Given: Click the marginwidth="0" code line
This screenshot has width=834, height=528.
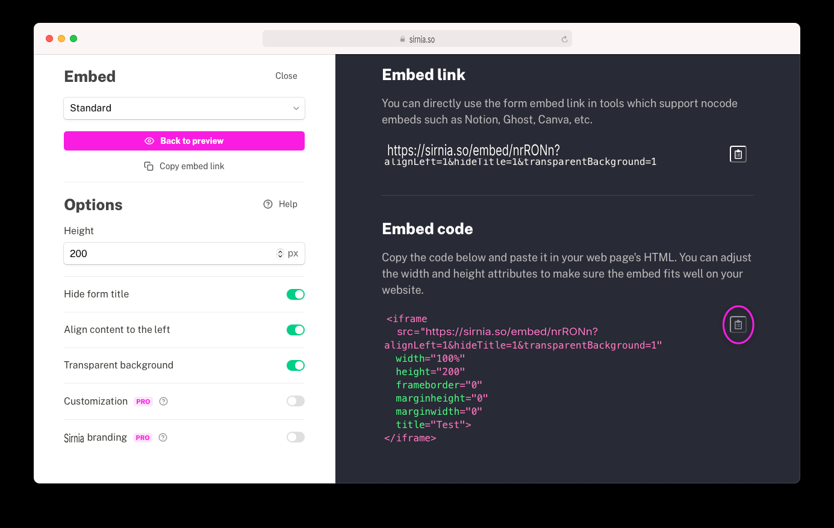Looking at the screenshot, I should click(x=439, y=412).
